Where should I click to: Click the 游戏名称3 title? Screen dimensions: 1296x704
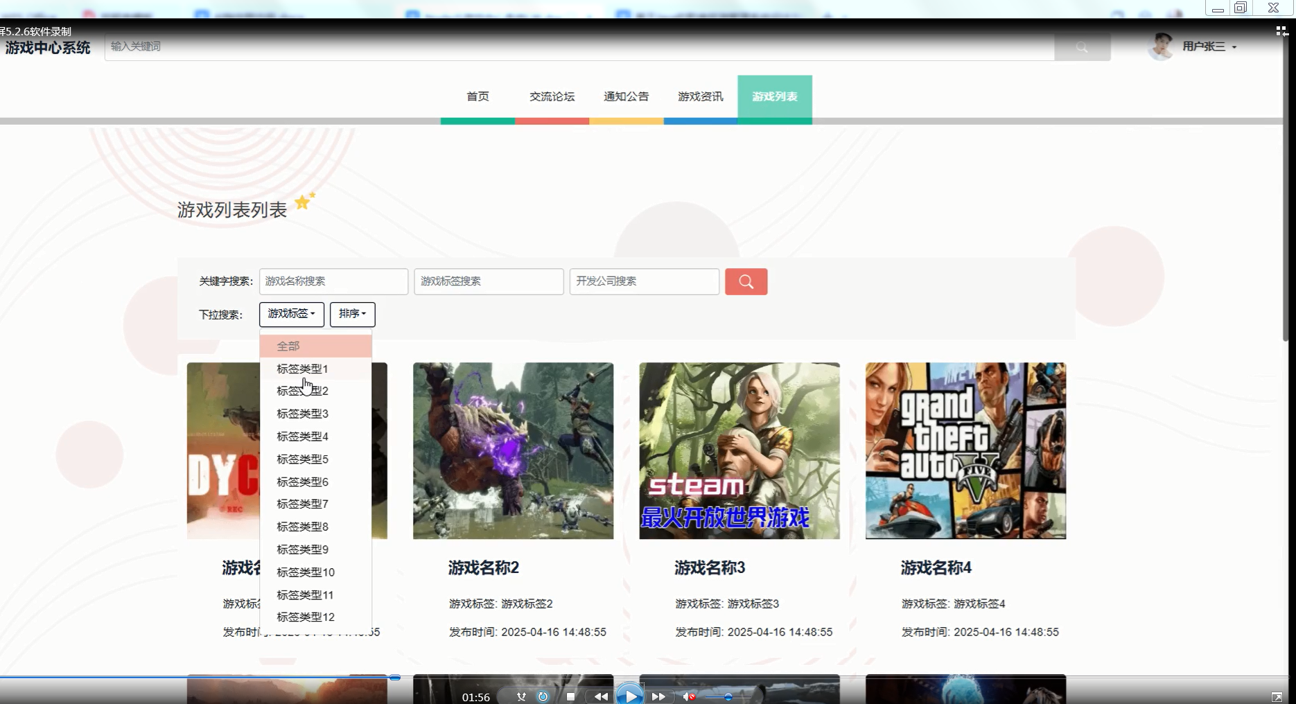(x=710, y=568)
